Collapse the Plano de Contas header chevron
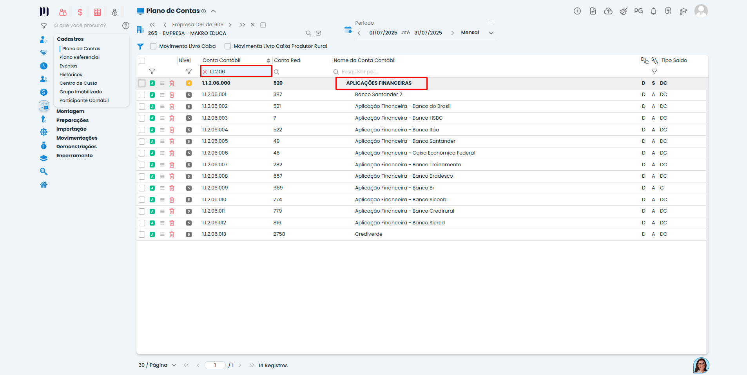747x375 pixels. pos(213,11)
